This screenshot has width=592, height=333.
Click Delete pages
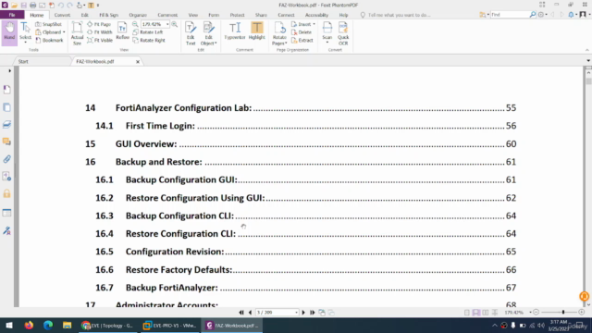coord(302,32)
